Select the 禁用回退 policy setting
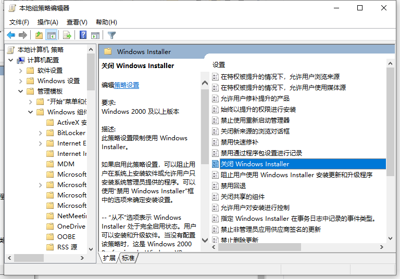This screenshot has width=400, height=279. click(233, 185)
